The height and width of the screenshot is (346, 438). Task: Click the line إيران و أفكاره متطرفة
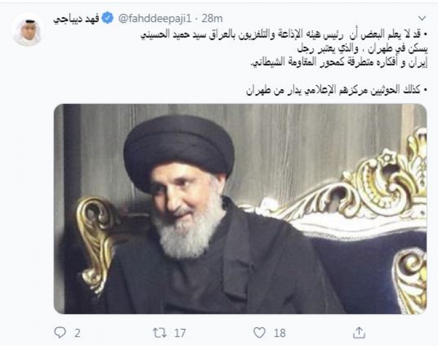tap(339, 63)
